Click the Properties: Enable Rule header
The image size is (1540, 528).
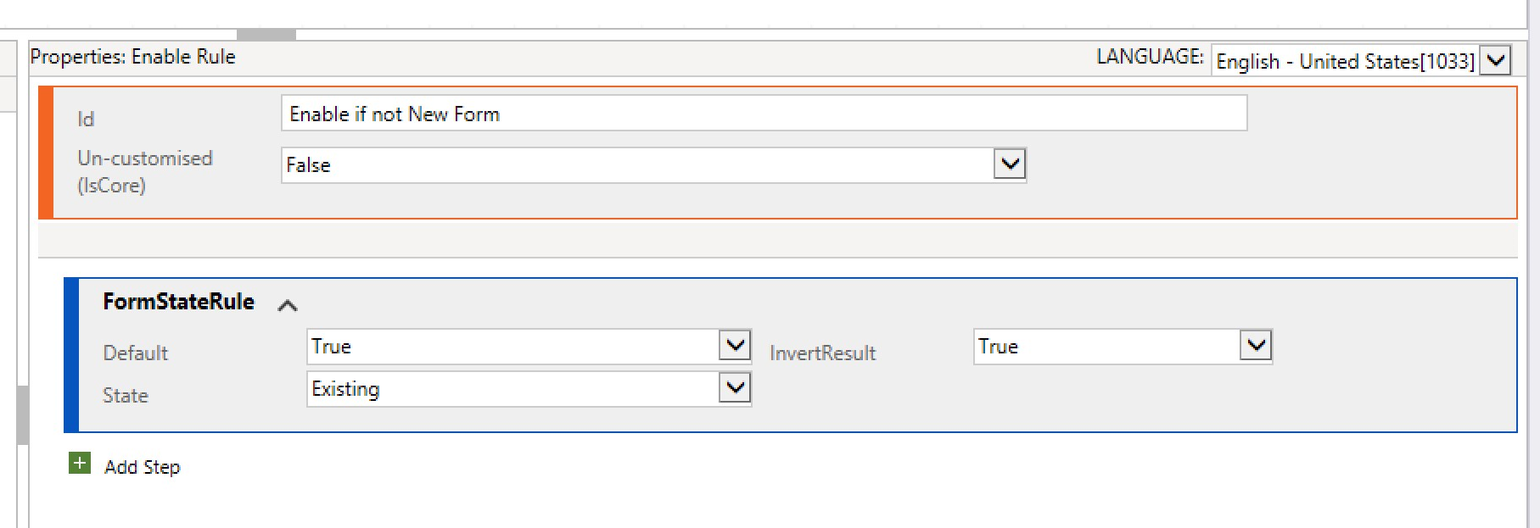[x=133, y=57]
